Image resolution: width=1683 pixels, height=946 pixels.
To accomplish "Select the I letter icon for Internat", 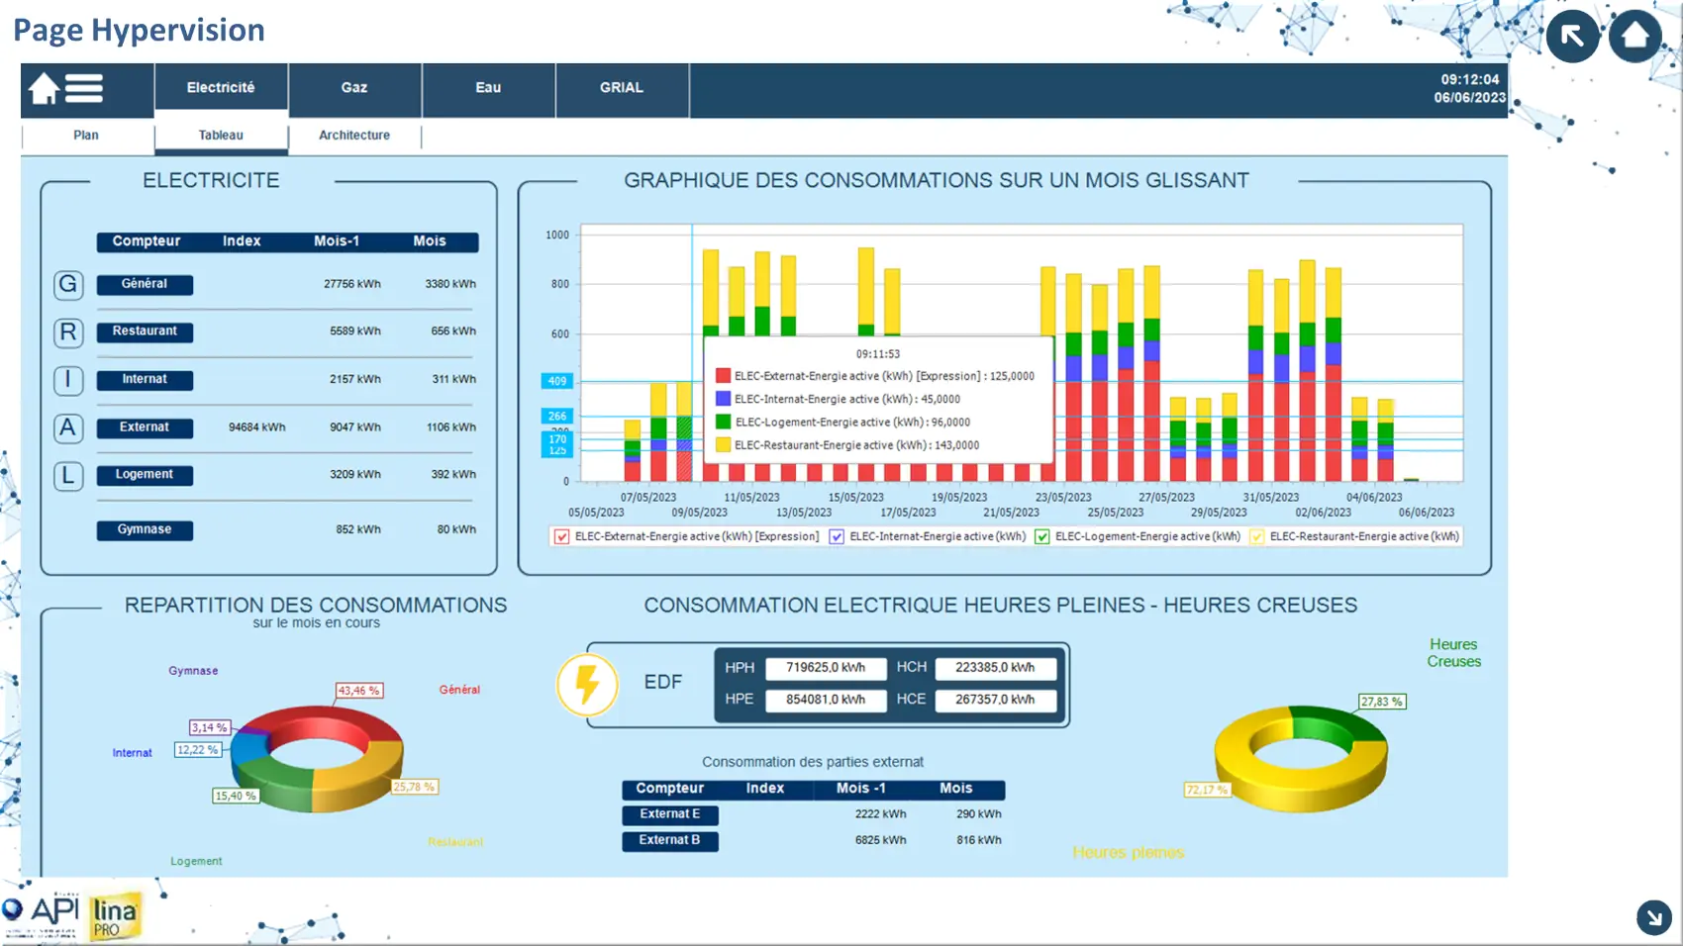I will [x=68, y=380].
